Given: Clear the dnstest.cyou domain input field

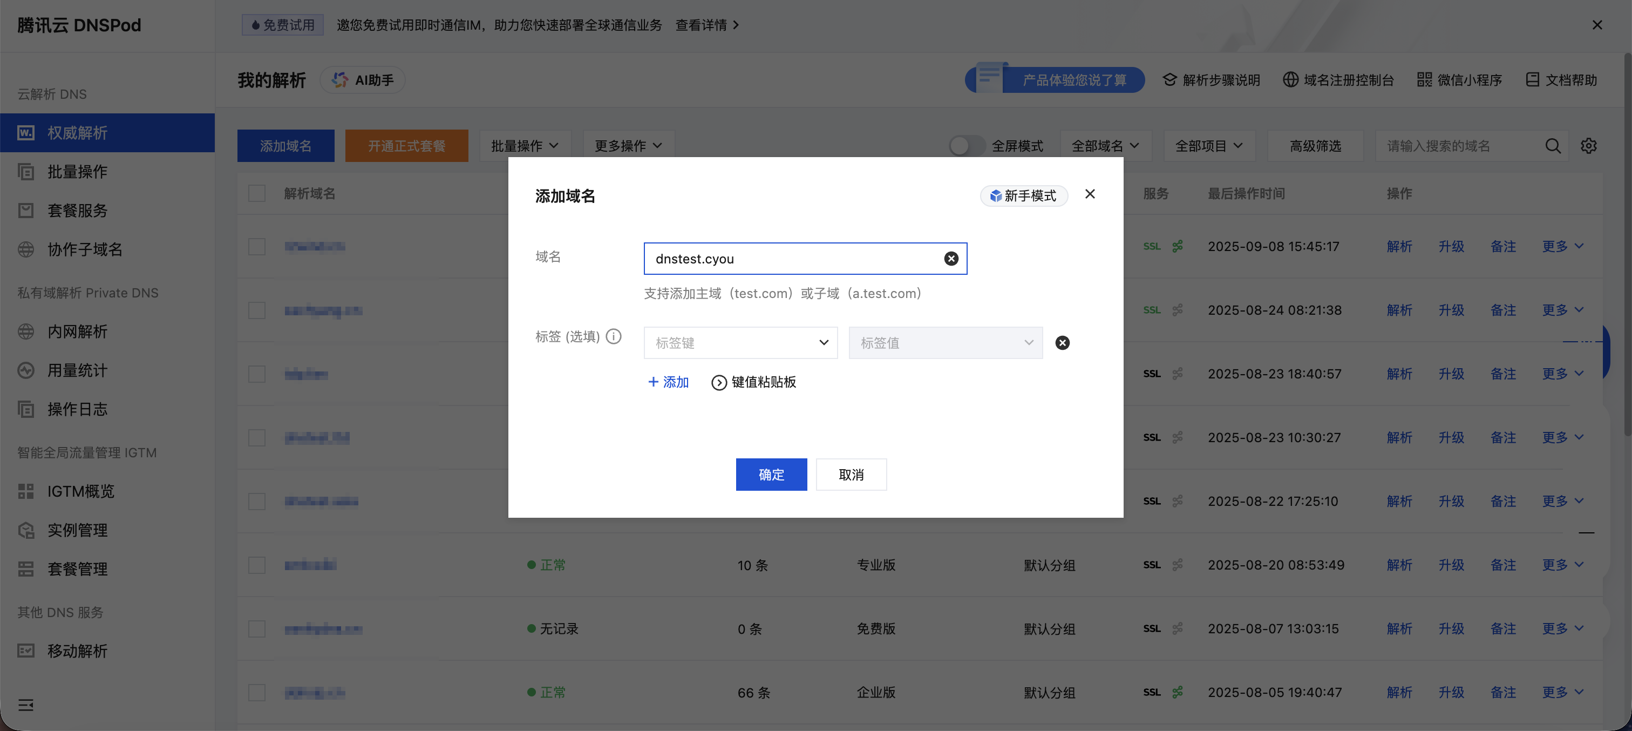Looking at the screenshot, I should click(x=951, y=258).
